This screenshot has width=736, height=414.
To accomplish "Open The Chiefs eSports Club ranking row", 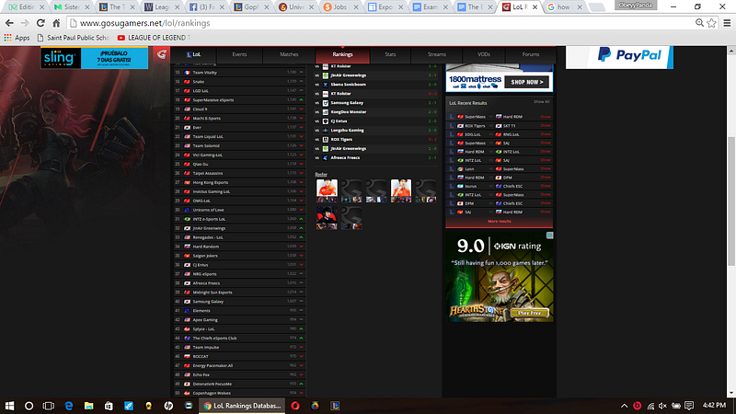I will tap(239, 338).
